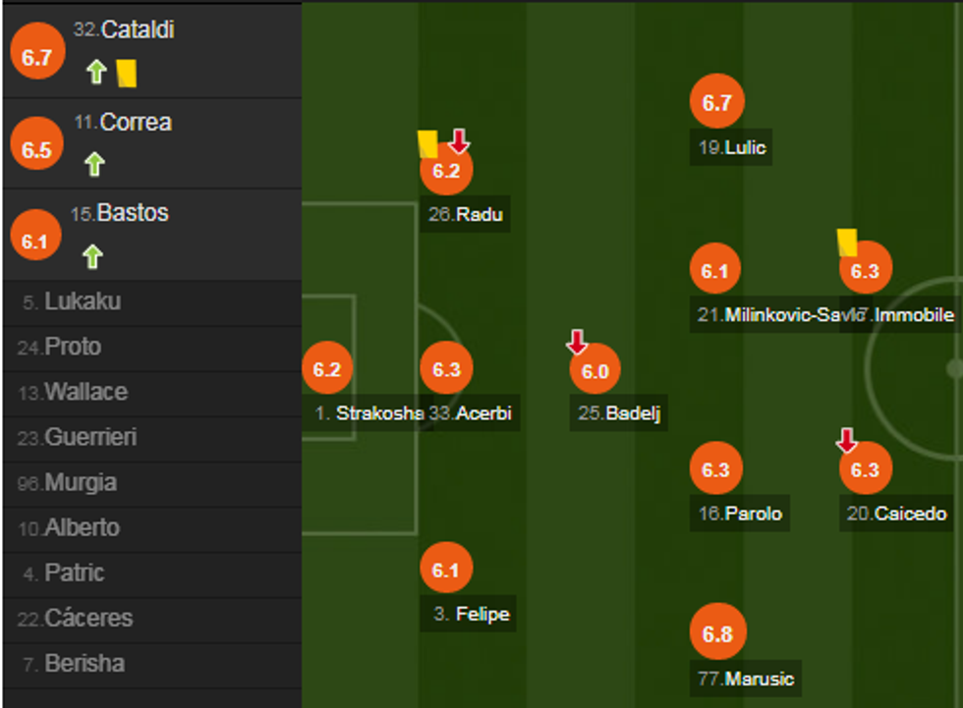Click Immobile's yellow card icon
The image size is (963, 708).
(847, 242)
